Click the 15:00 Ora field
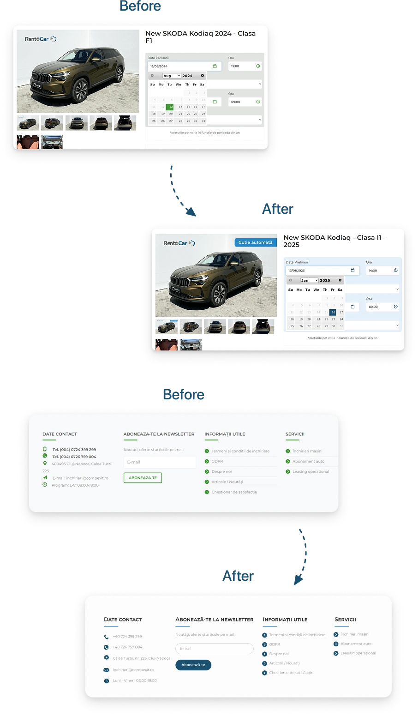Viewport: 418px width, 717px height. tap(245, 66)
